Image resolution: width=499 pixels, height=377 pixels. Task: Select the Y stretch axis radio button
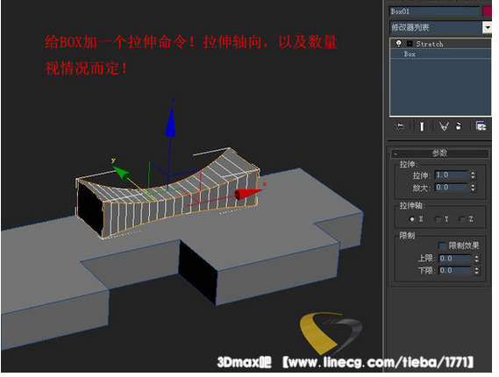pos(438,219)
